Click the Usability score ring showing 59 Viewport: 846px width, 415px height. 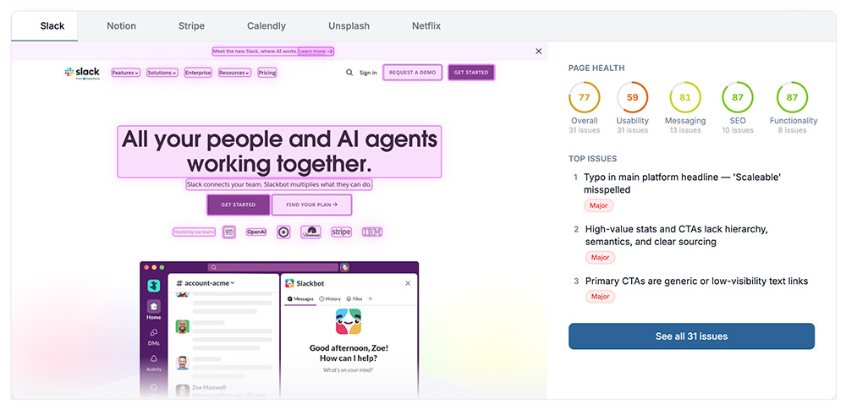point(632,97)
